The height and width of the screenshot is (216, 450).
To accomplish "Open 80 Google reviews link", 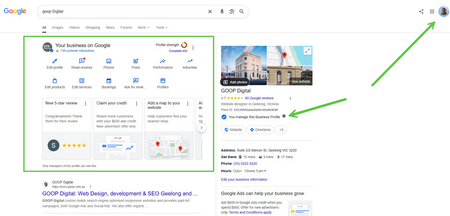I will point(259,98).
